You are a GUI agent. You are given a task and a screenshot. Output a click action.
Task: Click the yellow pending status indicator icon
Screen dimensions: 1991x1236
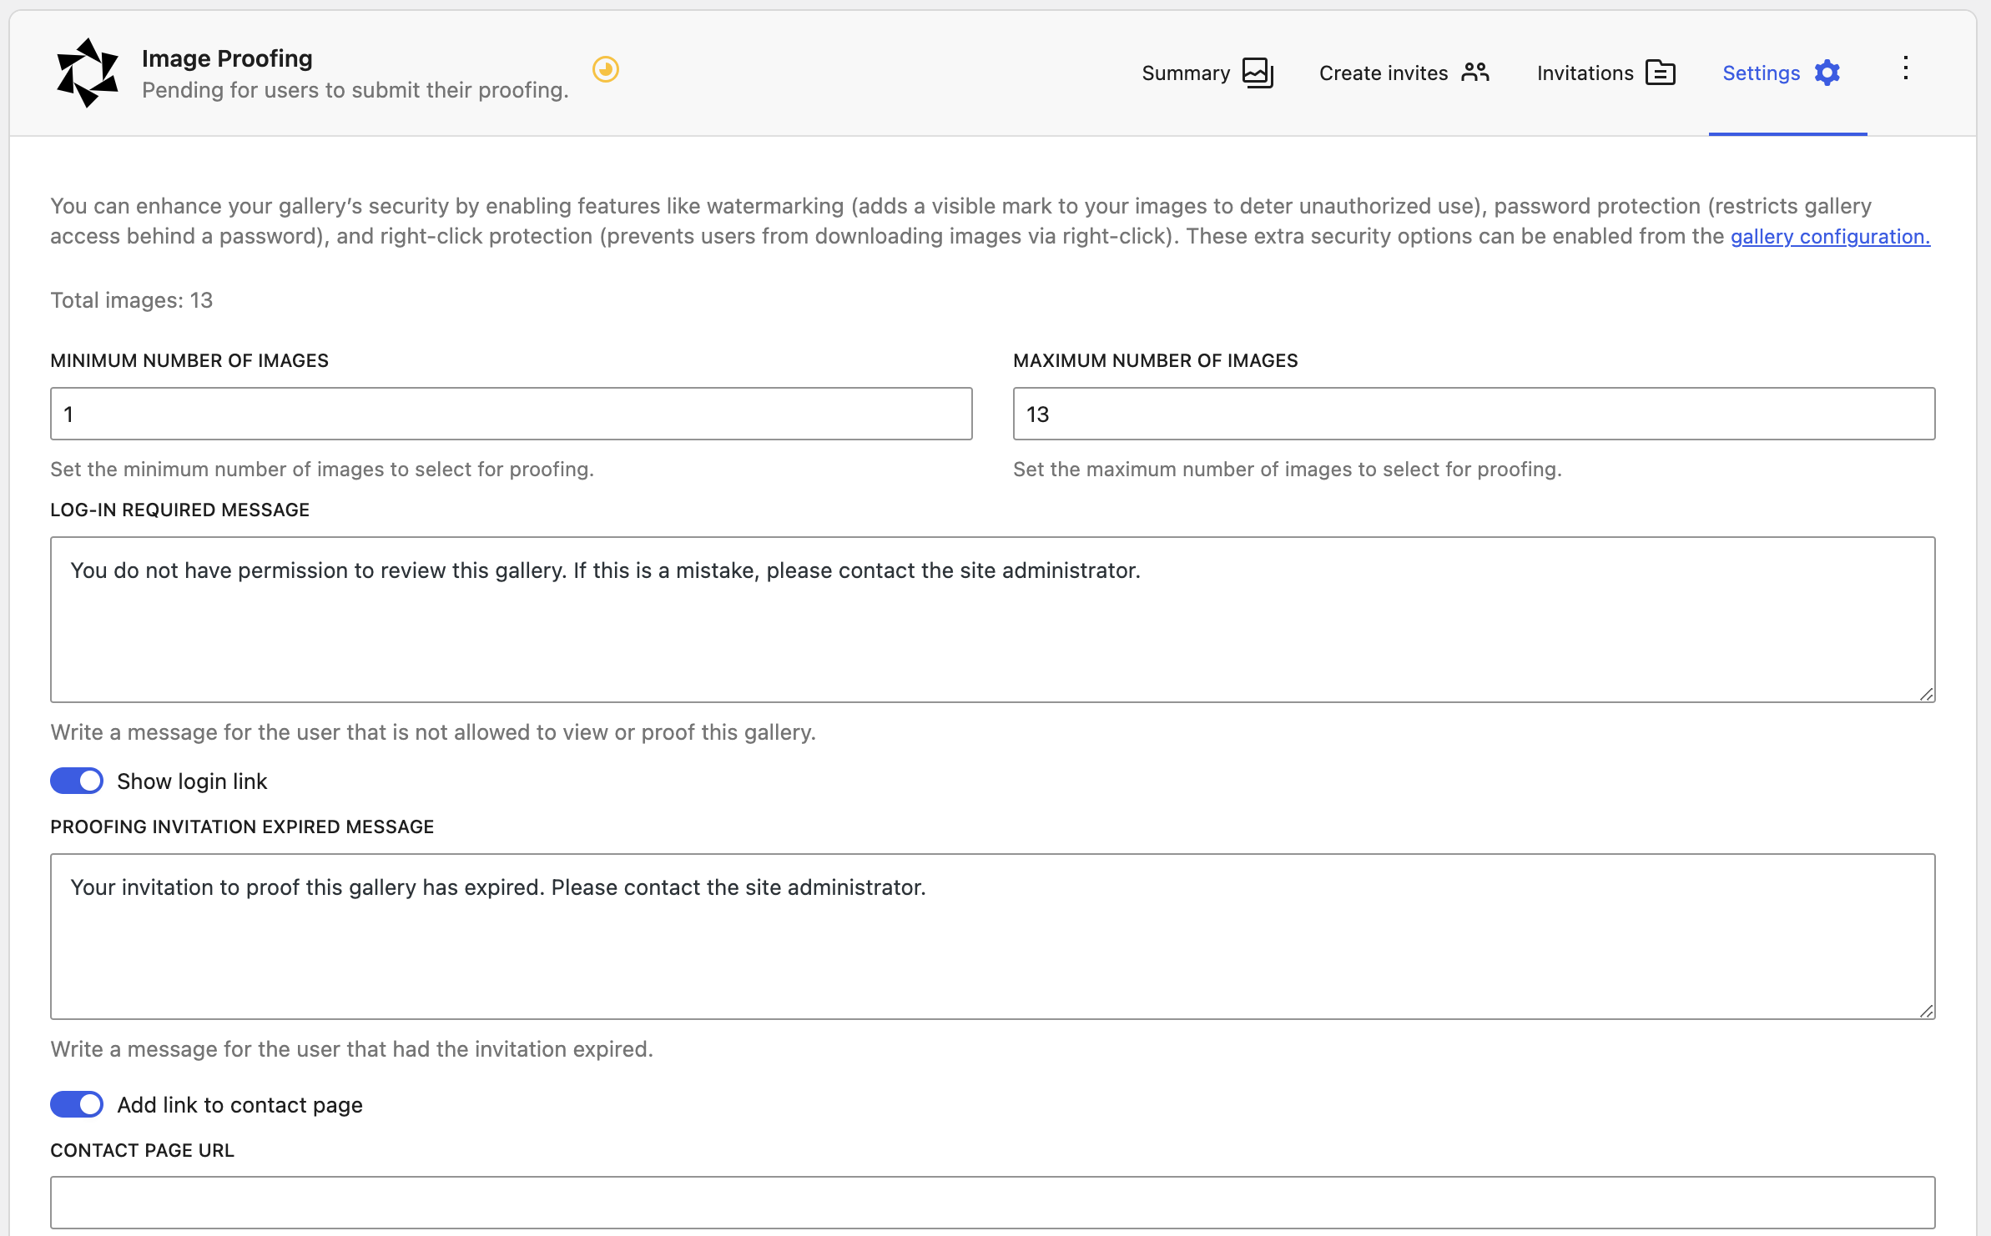coord(607,70)
